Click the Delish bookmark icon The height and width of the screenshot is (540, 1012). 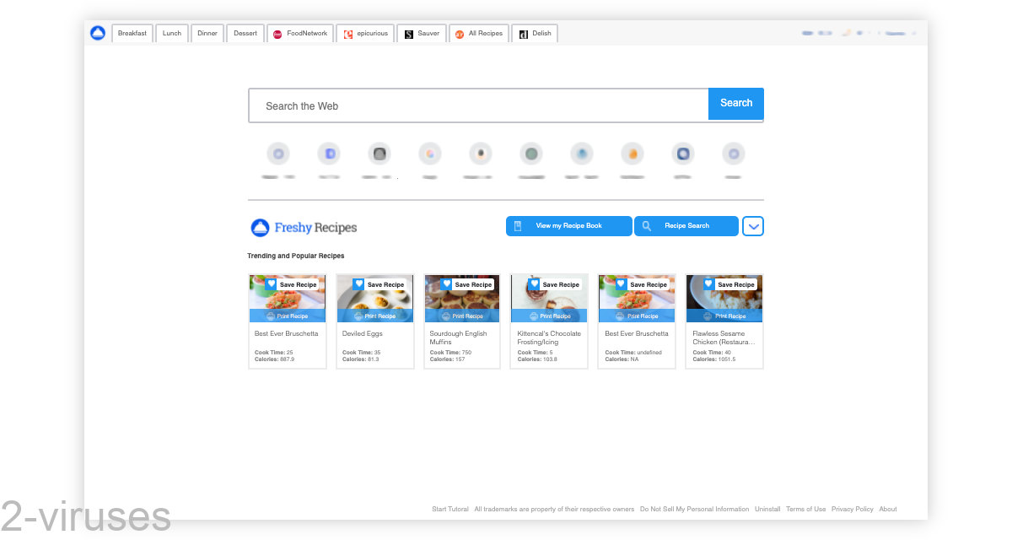click(524, 33)
